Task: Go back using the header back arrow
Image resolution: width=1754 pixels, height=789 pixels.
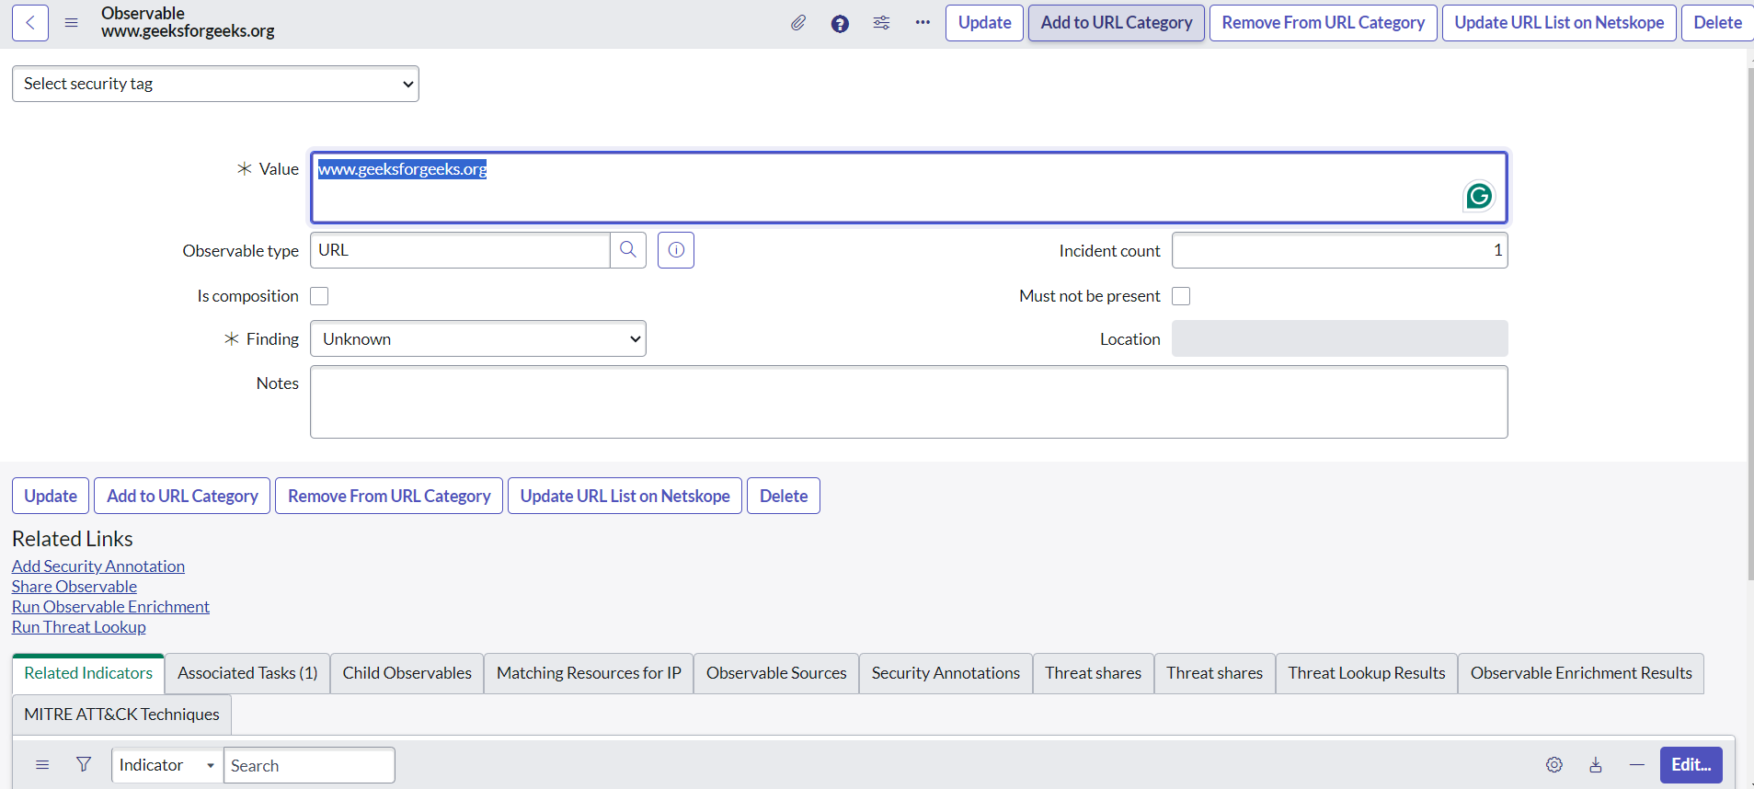Action: (30, 23)
